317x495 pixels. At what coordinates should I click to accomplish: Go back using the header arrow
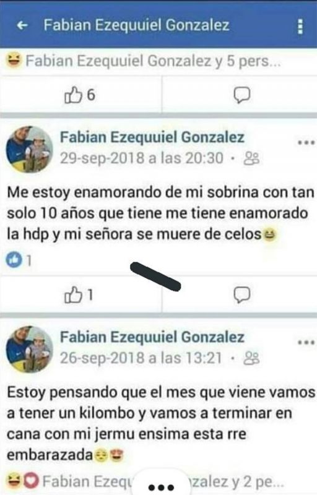[22, 25]
